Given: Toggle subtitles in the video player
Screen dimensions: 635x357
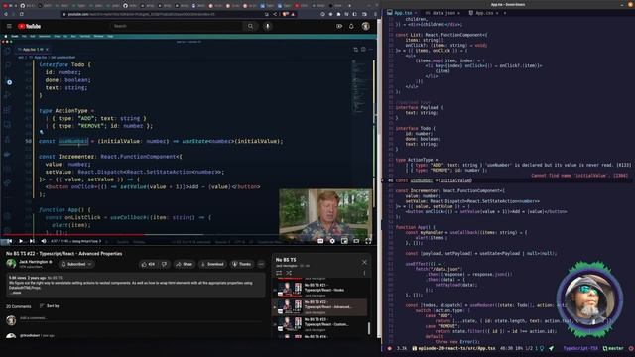Looking at the screenshot, I should tap(320, 241).
